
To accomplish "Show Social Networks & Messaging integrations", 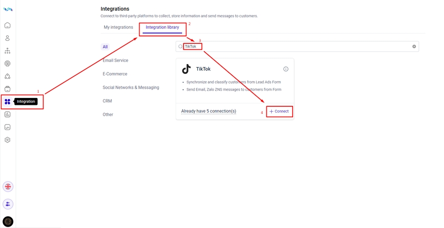I will click(x=131, y=88).
